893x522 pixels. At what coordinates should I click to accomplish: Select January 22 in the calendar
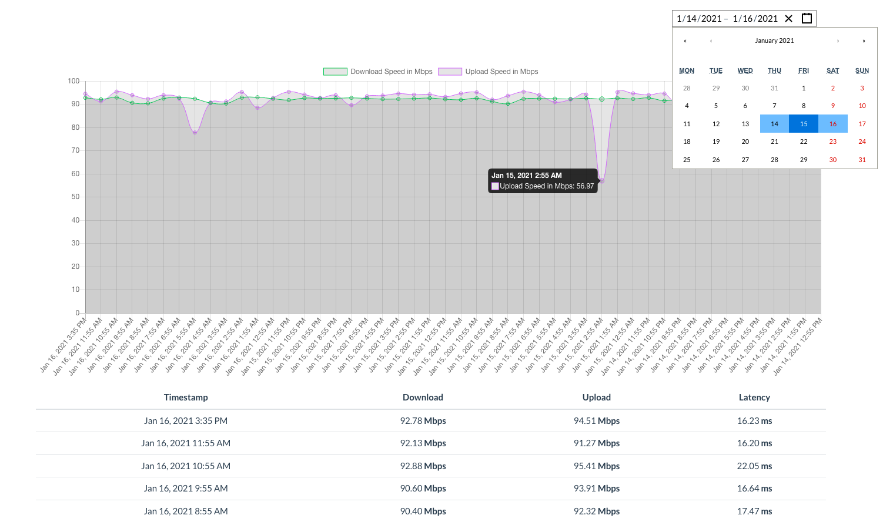(804, 142)
